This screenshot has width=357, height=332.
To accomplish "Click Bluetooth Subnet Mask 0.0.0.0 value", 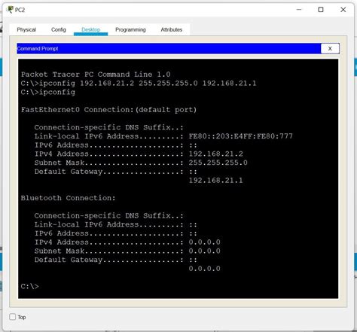I will (204, 251).
